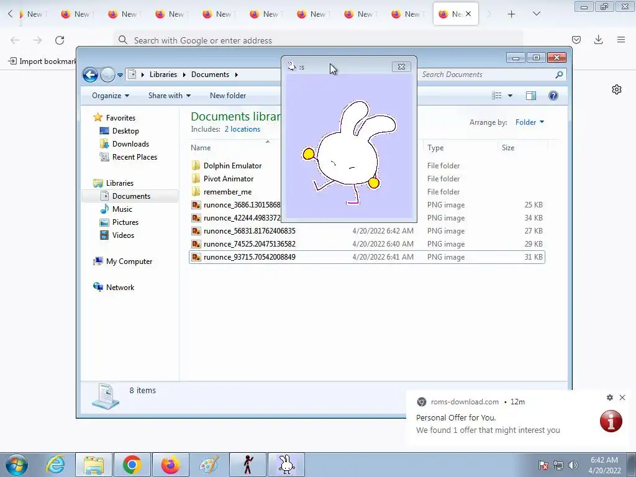Click the dancing bunny image
Screen dimensions: 636x477
coord(349,152)
